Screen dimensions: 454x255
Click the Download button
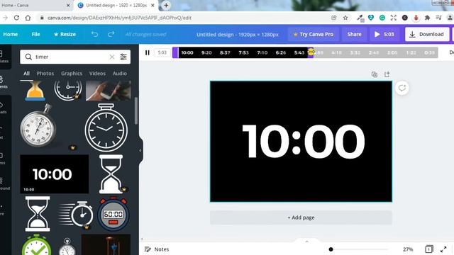(x=427, y=34)
